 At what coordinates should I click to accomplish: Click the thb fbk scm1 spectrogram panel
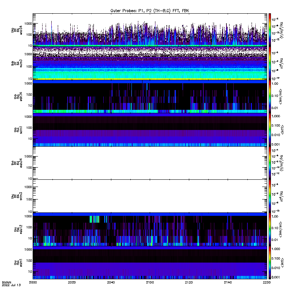(150, 130)
